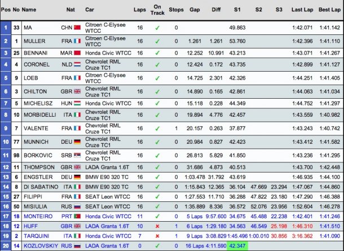Click car number 77
The image size is (344, 251).
pyautogui.click(x=16, y=142)
